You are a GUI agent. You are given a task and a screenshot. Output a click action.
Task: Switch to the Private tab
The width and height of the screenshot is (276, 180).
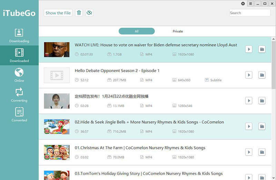click(178, 31)
